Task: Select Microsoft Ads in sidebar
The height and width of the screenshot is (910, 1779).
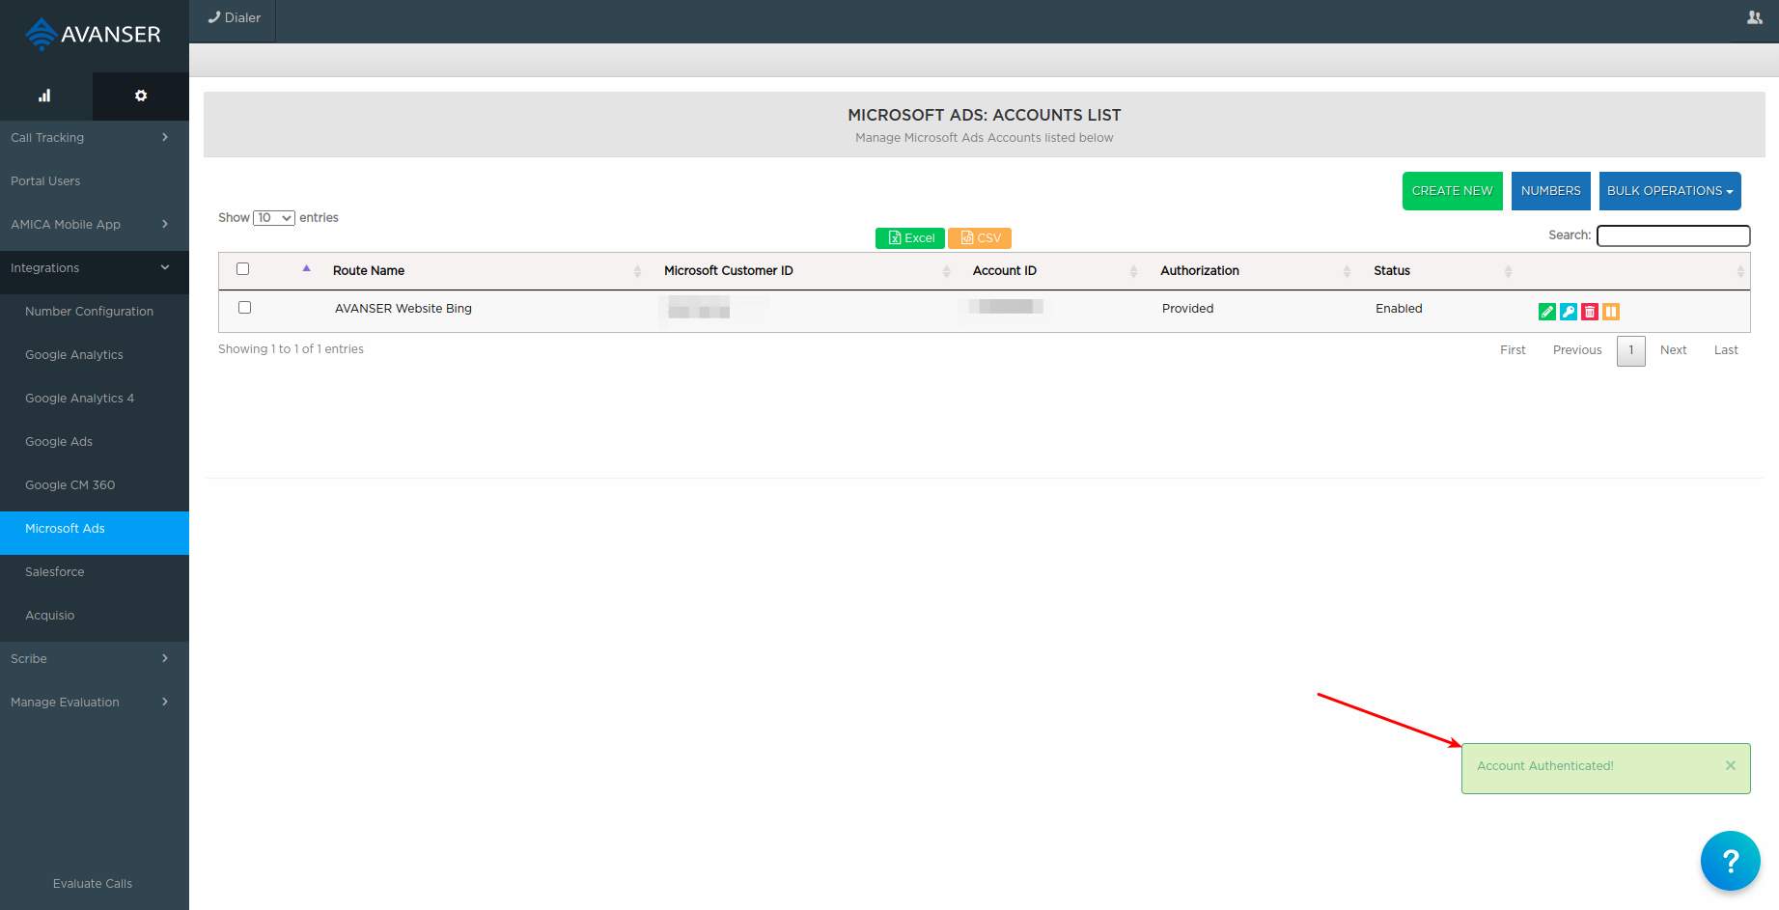Action: [95, 533]
